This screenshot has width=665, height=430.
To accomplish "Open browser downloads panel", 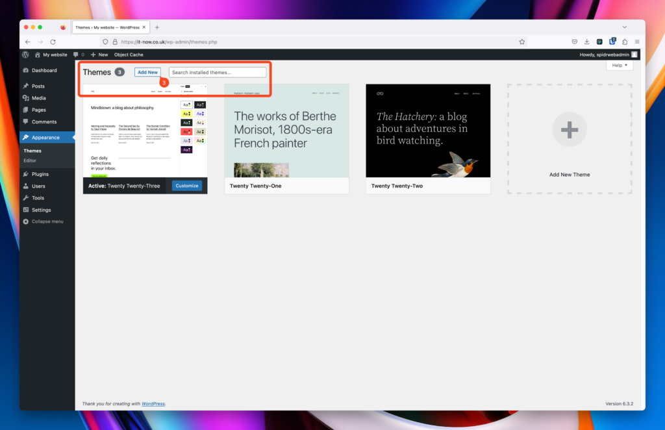I will pos(587,42).
